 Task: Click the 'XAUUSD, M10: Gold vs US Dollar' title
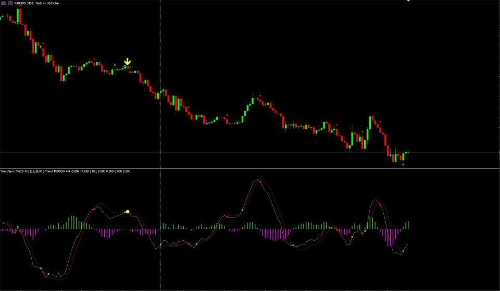(x=36, y=3)
